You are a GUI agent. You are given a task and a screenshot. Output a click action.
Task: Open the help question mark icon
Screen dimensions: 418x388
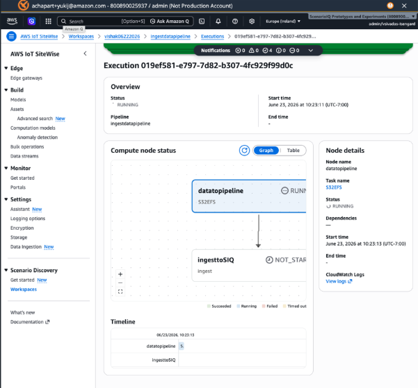coord(235,22)
